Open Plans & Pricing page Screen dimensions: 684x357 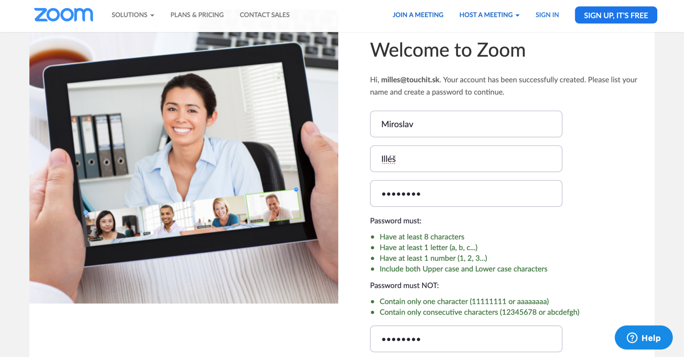tap(197, 15)
